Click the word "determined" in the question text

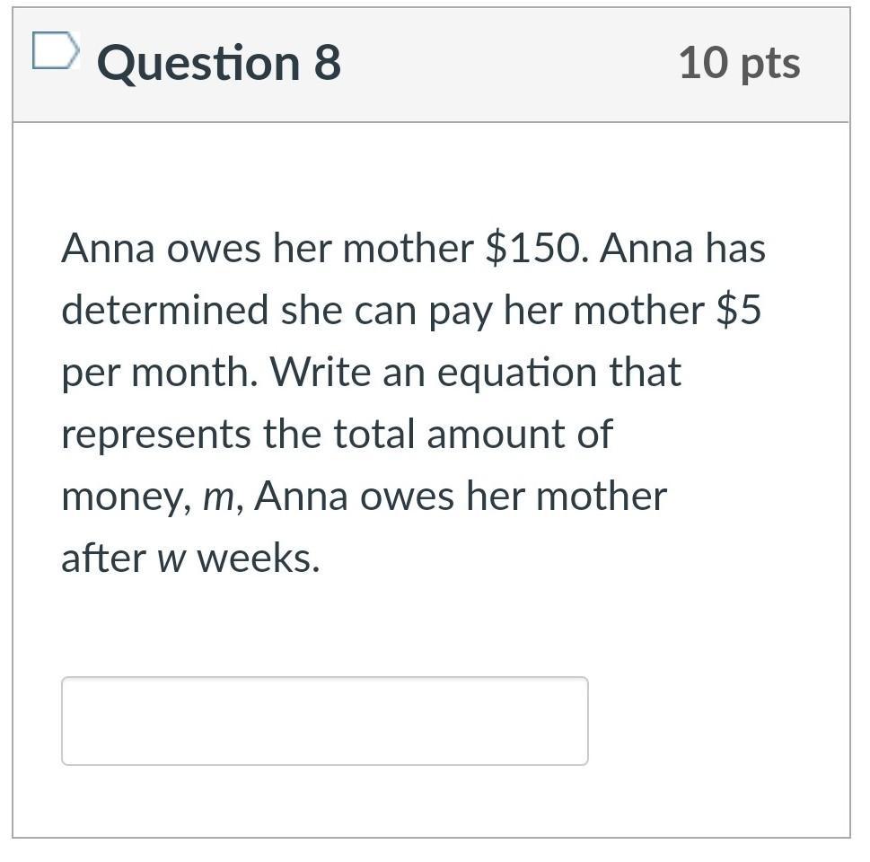(x=165, y=310)
